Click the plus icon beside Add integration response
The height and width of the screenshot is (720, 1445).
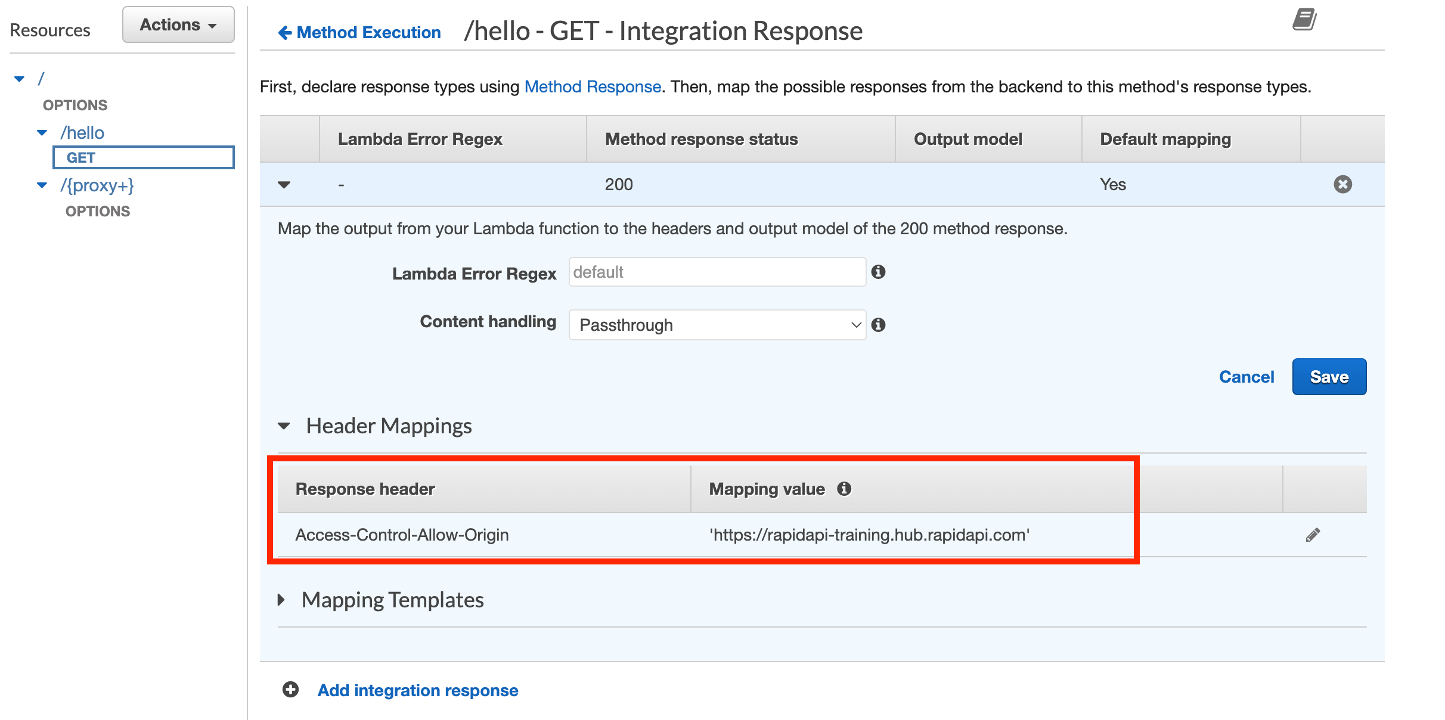pos(290,690)
